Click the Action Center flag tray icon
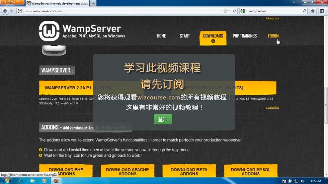Screen dimensions: 328x184 coord(284,181)
